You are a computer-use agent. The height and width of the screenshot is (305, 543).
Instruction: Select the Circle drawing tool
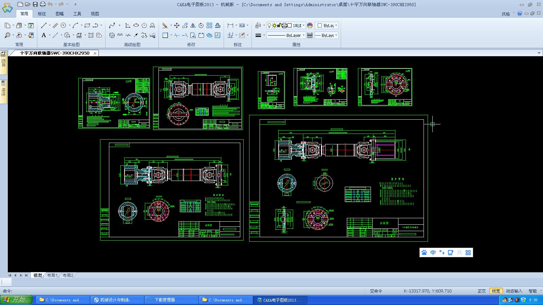click(63, 25)
